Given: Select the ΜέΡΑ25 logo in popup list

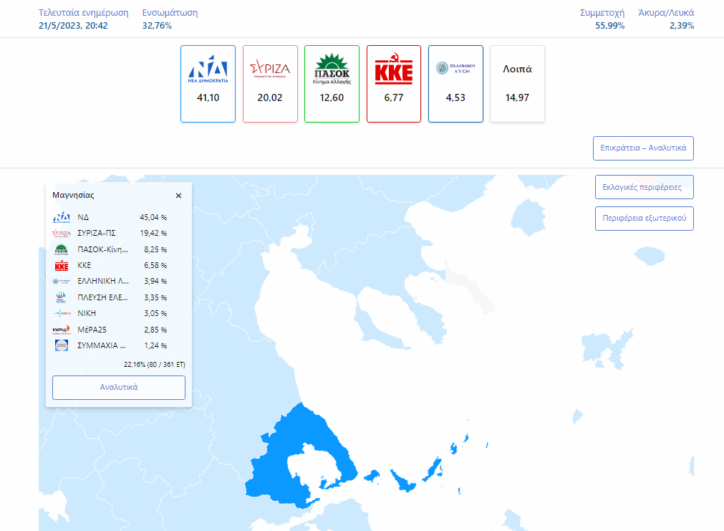Looking at the screenshot, I should 62,330.
